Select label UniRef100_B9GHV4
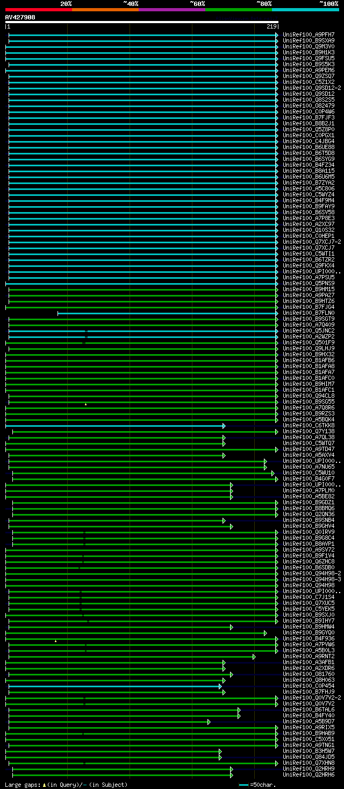 point(309,526)
